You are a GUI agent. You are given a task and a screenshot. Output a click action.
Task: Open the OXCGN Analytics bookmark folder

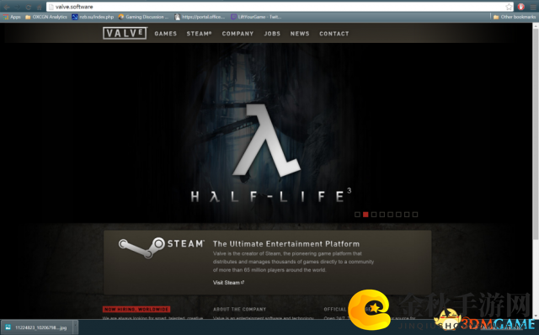46,17
